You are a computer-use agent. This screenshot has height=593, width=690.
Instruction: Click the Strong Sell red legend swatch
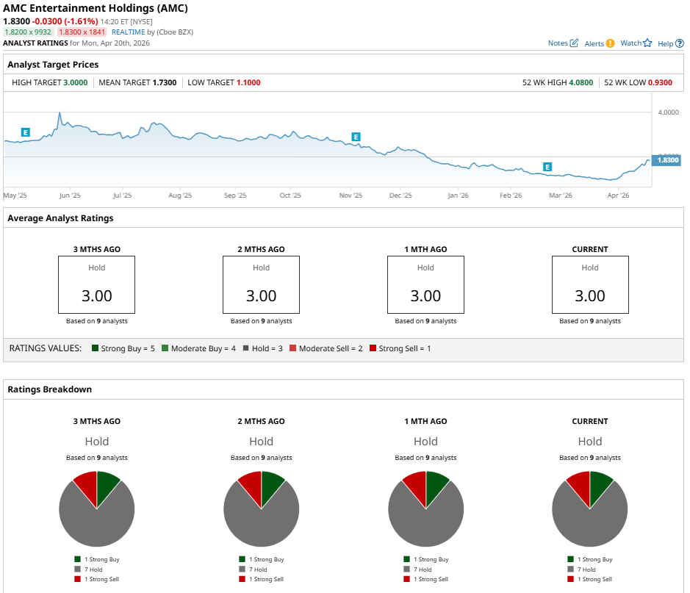pos(373,348)
